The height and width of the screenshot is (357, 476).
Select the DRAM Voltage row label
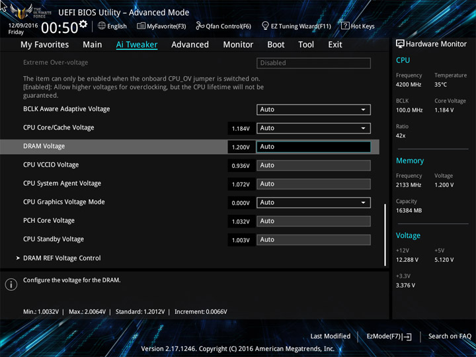tap(44, 146)
